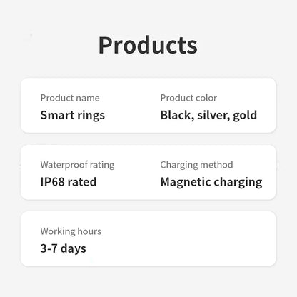Viewport: 297px width, 297px height.
Task: Click the 3-7 days value
Action: 64,248
